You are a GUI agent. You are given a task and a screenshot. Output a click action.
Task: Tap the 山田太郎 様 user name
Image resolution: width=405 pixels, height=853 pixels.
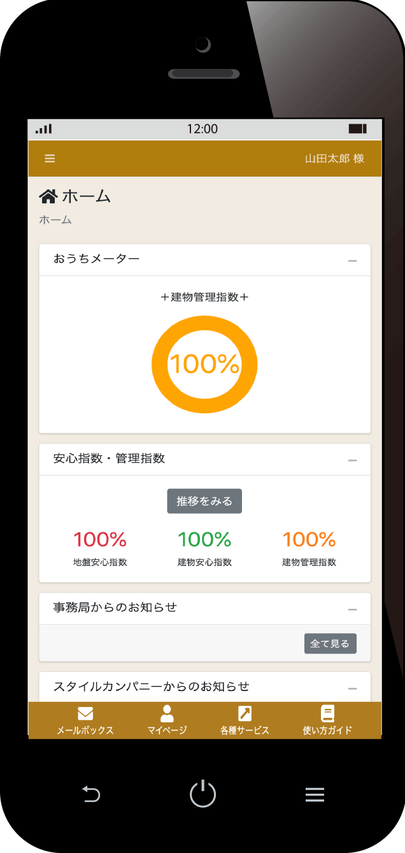pos(334,159)
